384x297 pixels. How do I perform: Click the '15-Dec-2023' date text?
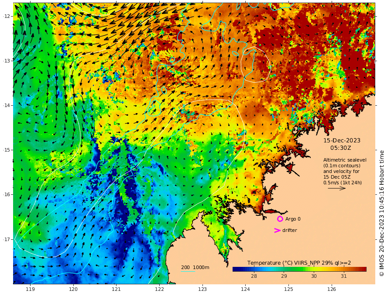coord(342,140)
